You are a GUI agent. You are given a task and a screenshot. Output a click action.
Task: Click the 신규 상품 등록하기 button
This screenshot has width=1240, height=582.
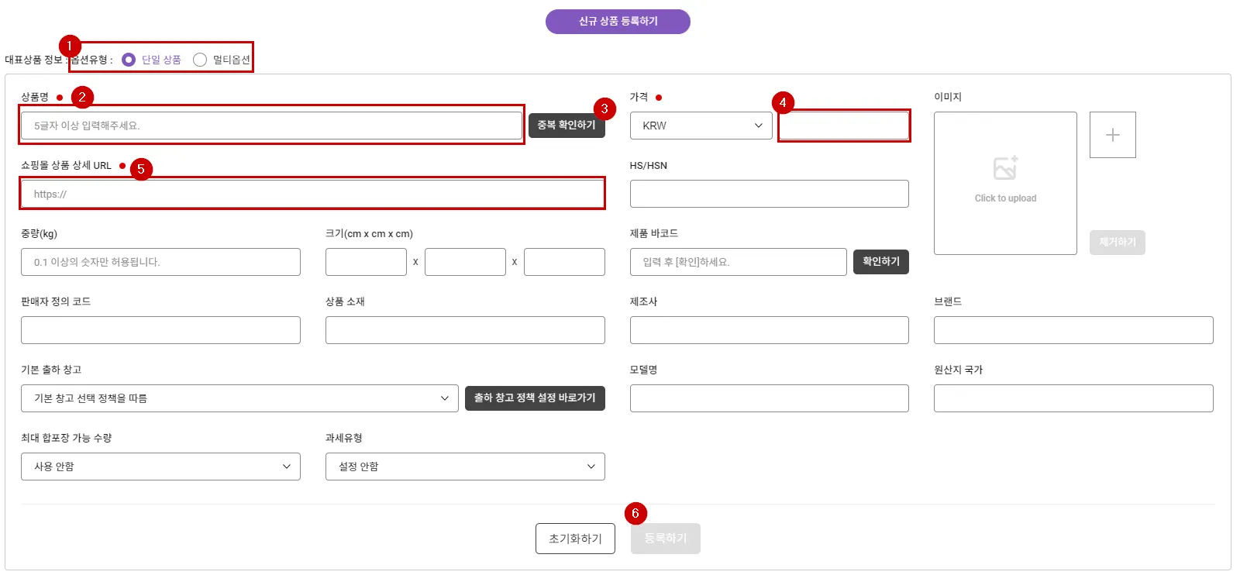618,22
